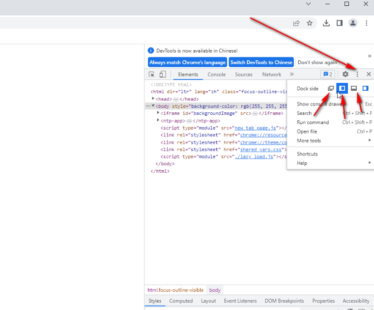Click the inspect element picker icon
The height and width of the screenshot is (310, 374).
pos(151,74)
